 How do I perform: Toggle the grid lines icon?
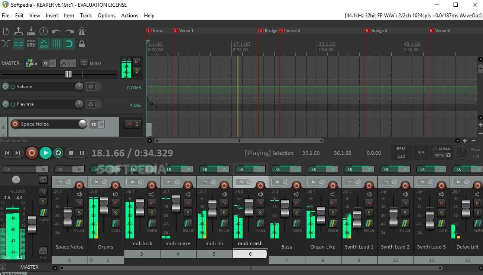pos(56,44)
